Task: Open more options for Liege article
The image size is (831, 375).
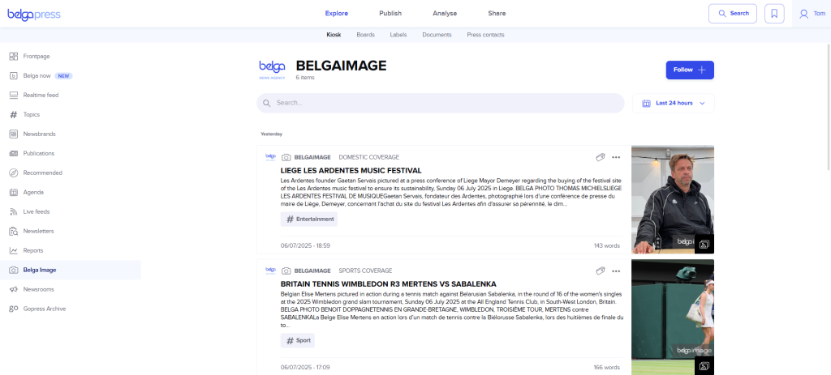Action: (x=616, y=157)
